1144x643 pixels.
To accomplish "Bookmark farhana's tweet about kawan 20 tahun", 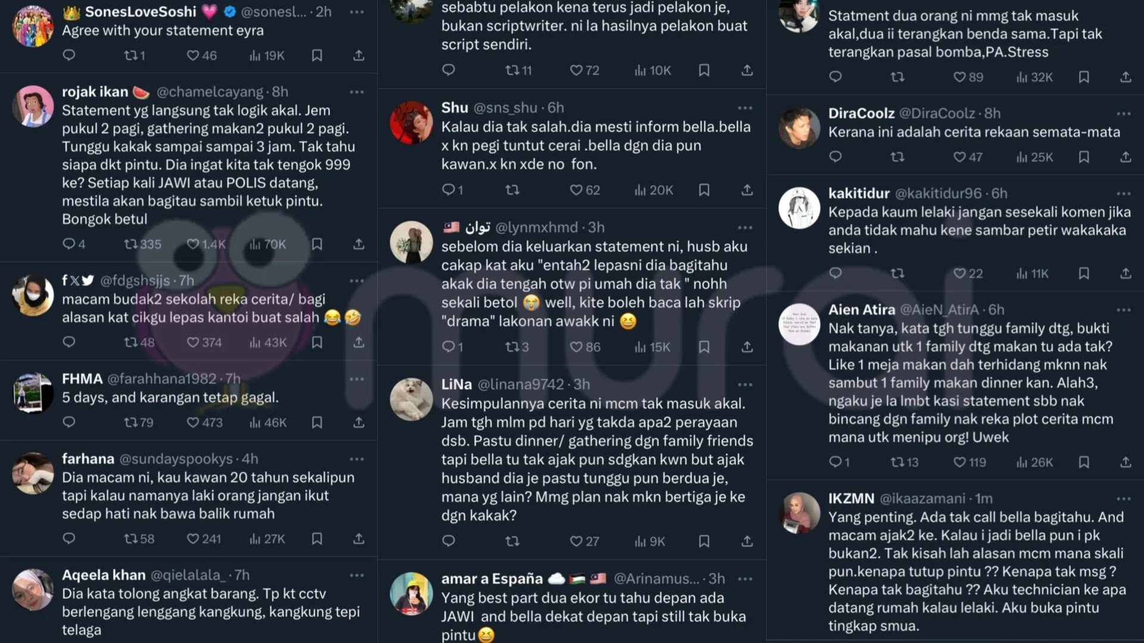I will 317,539.
